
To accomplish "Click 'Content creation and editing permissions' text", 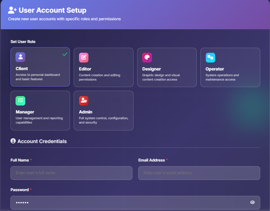I will tap(100, 77).
